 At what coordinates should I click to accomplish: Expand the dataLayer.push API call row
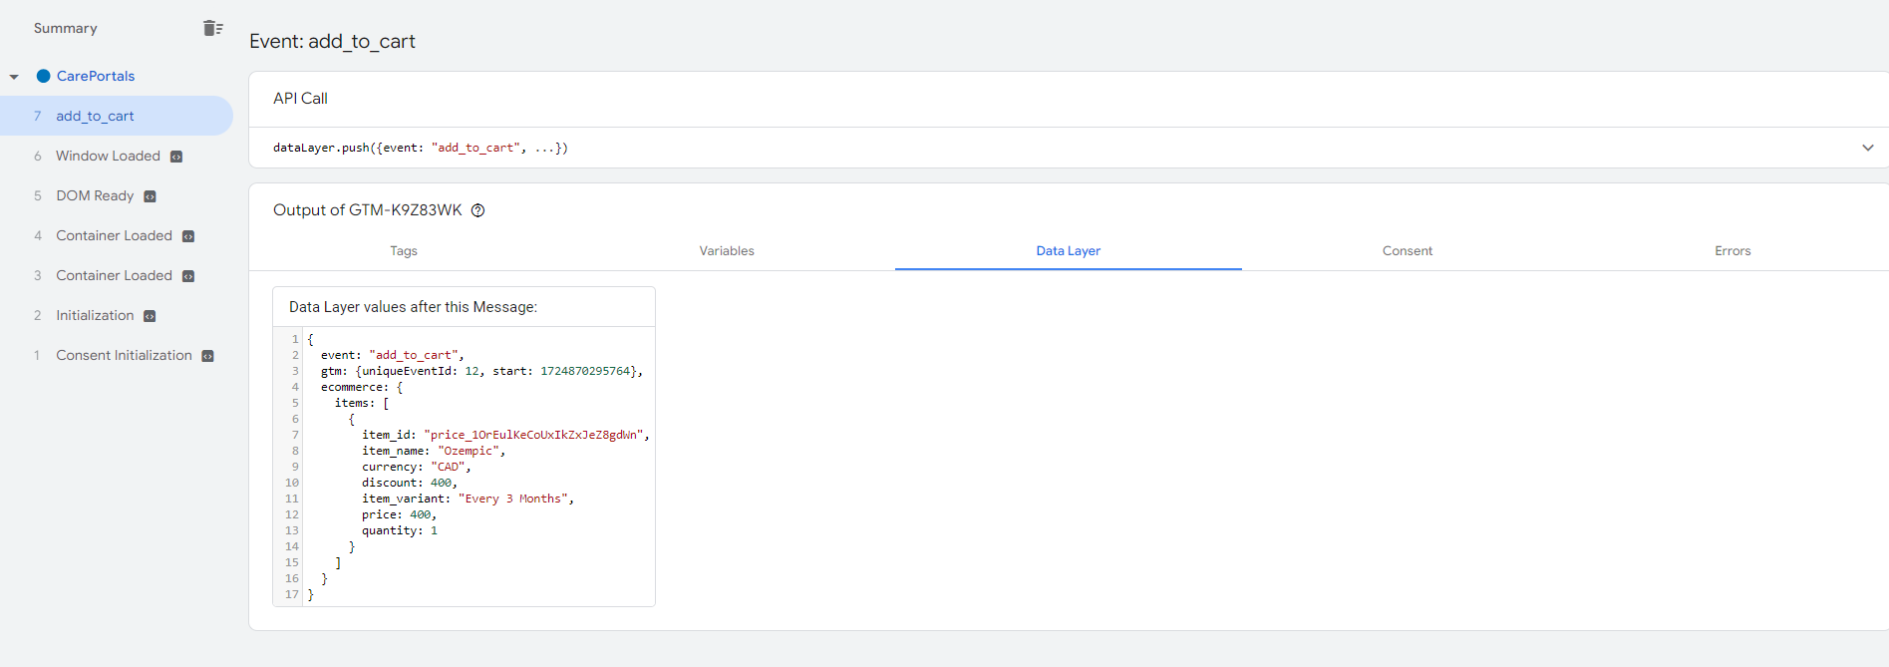[x=420, y=148]
